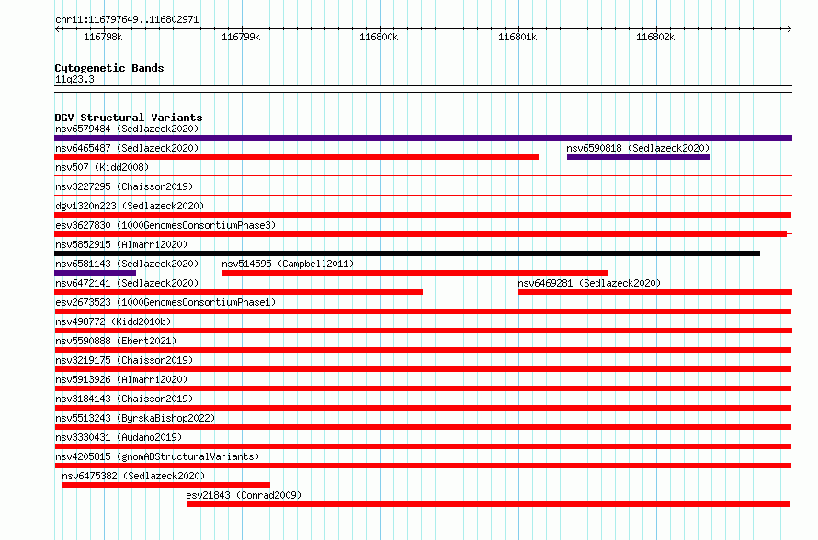Click nsv3330431 (Audano2019) label
This screenshot has width=818, height=540.
pyautogui.click(x=119, y=437)
